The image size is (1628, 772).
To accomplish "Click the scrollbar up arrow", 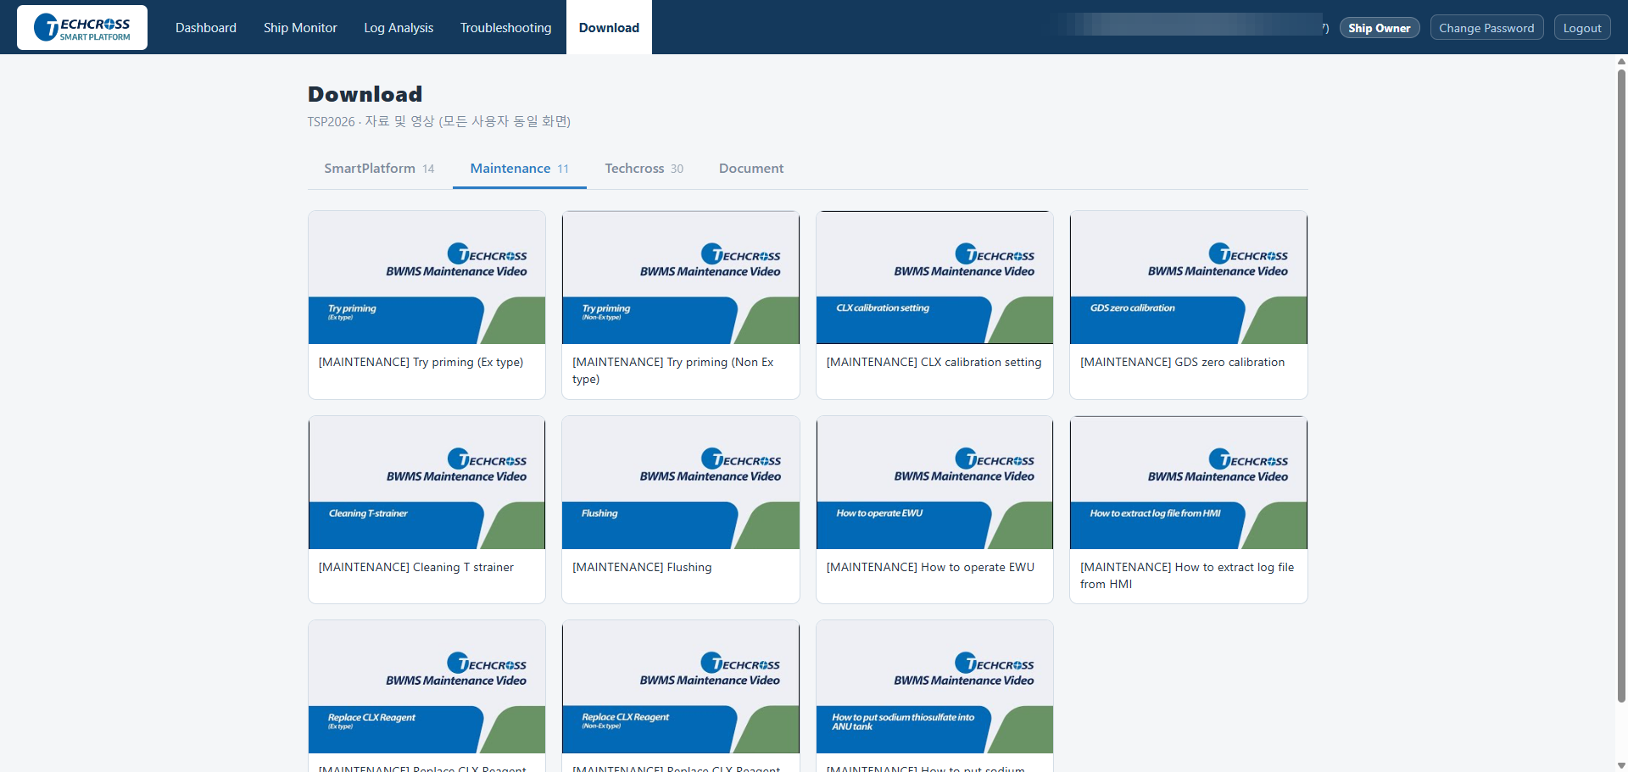I will 1621,61.
